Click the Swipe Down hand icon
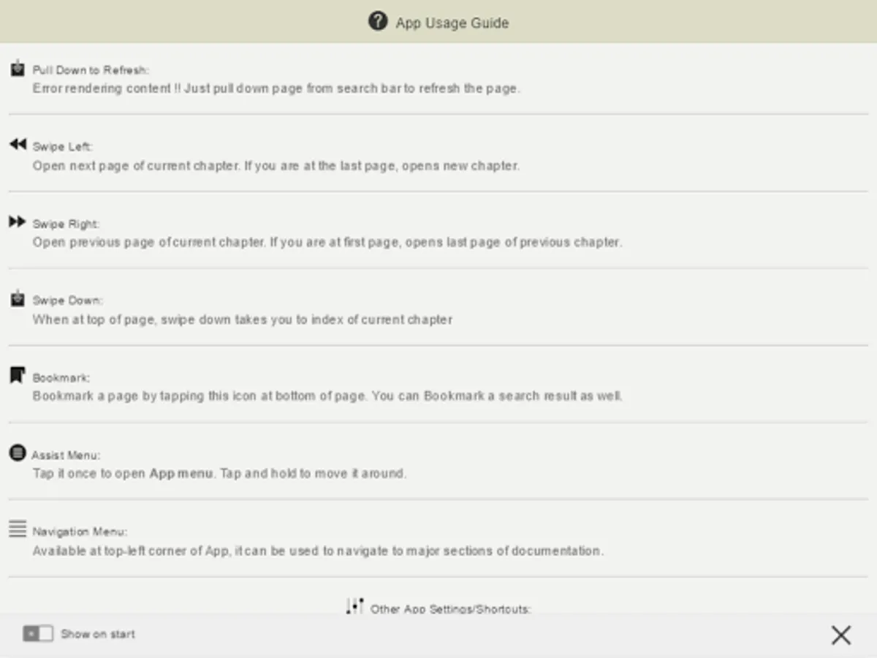The image size is (877, 658). click(x=18, y=299)
